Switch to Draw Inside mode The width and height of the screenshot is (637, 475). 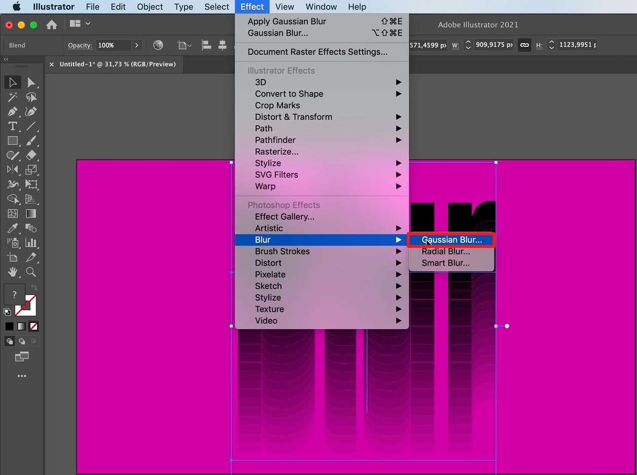pos(34,341)
